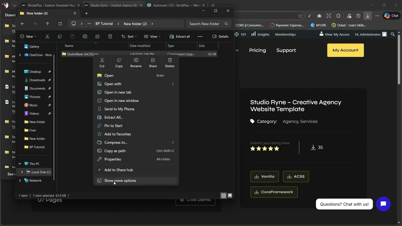Open Copilot Chat button

391,16
